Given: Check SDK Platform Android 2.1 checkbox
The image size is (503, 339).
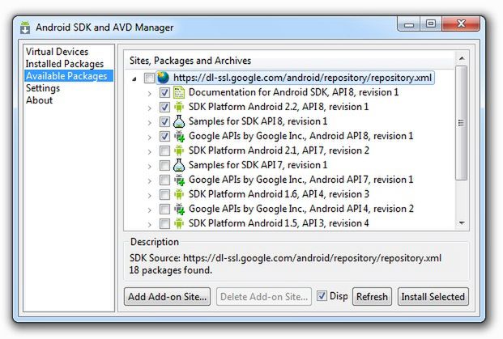Looking at the screenshot, I should 164,151.
